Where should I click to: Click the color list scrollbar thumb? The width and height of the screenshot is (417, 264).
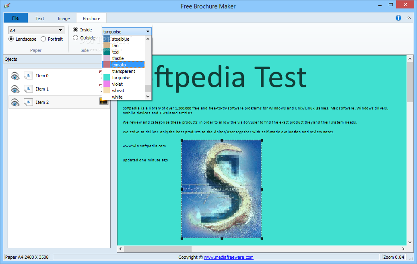(148, 88)
